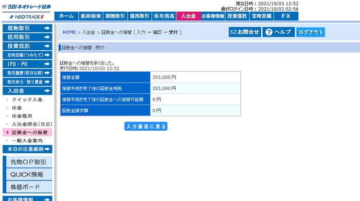Click the SBI ネオトレード証券 logo
The width and height of the screenshot is (360, 201).
click(26, 7)
